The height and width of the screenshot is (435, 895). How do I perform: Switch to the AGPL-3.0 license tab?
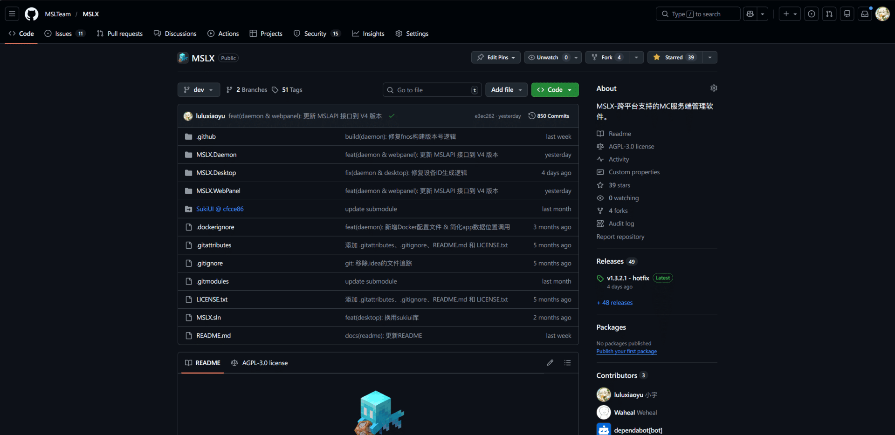coord(260,363)
